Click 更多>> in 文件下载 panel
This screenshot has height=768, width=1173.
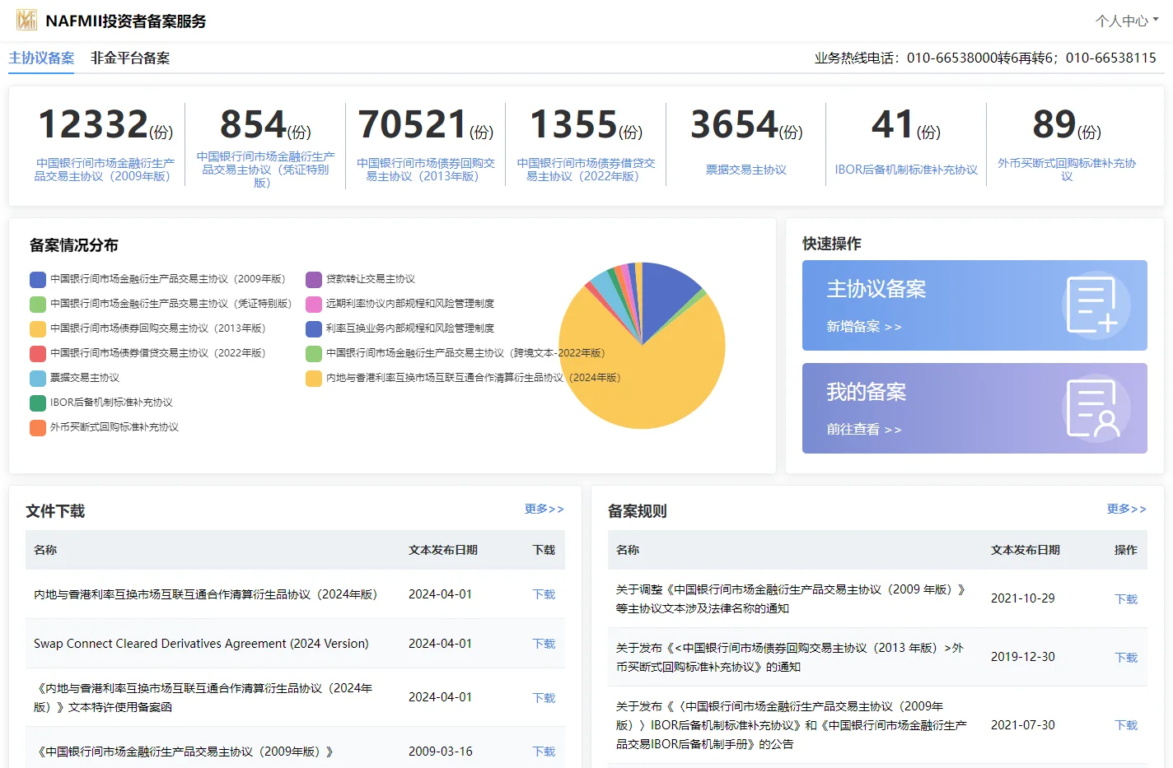[544, 509]
